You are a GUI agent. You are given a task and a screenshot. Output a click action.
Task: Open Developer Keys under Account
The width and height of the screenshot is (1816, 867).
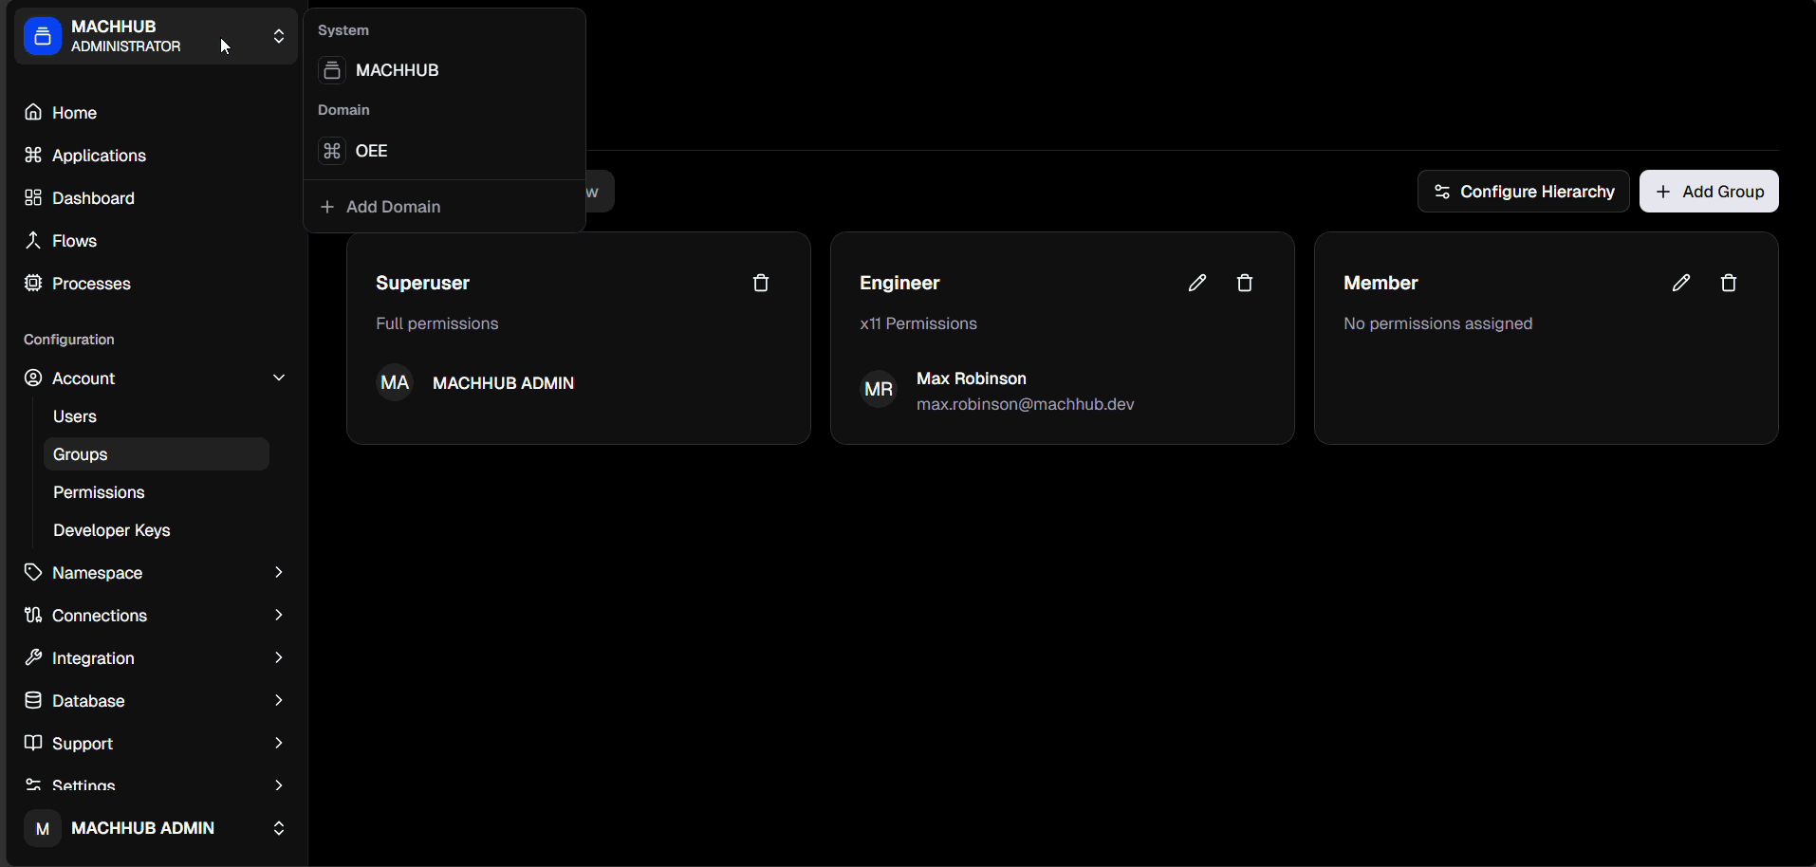(157, 530)
